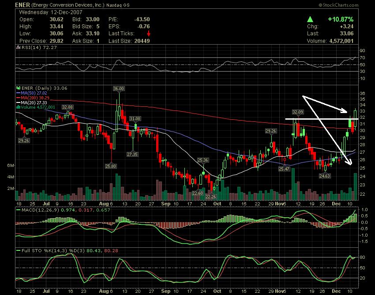
Task: Select the Prev Close value 29.82
Action: (x=56, y=41)
